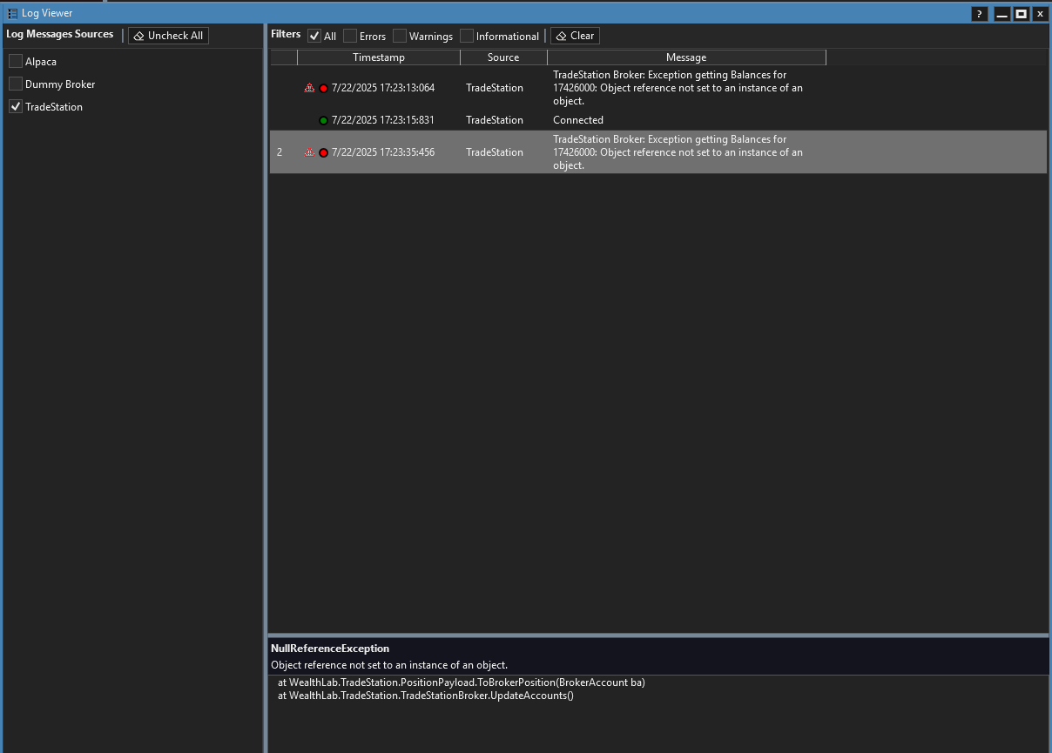The height and width of the screenshot is (753, 1052).
Task: Select timestamp 7/22/2025 17:23:13:064
Action: 383,88
